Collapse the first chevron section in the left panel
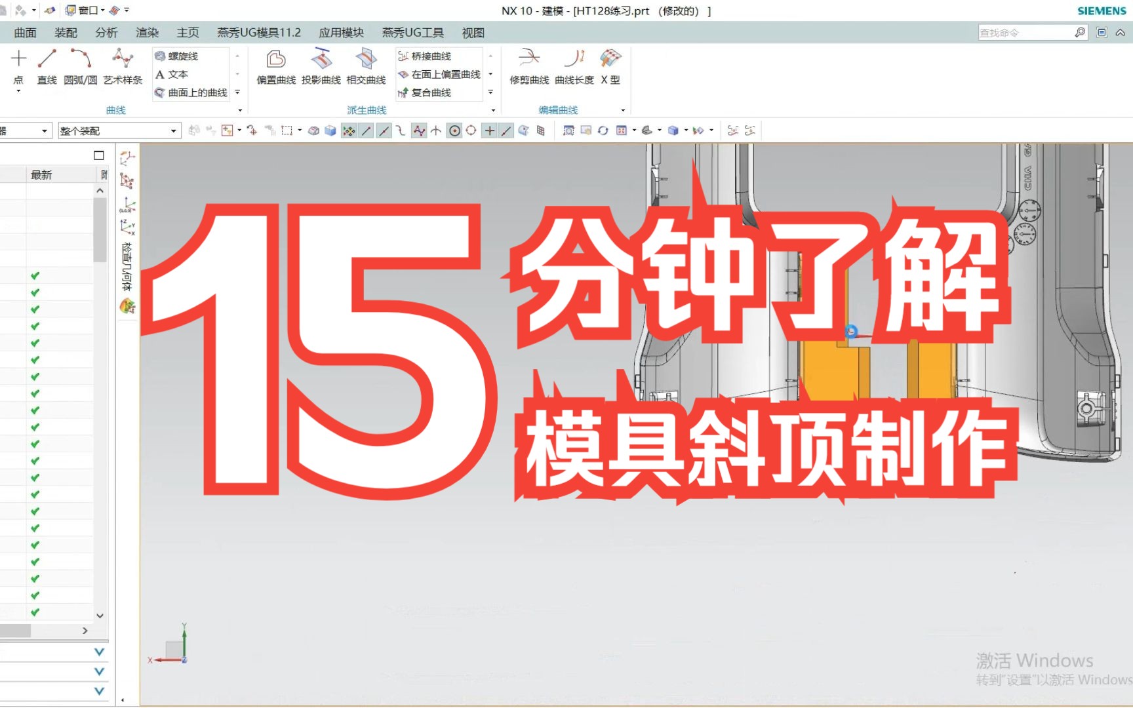This screenshot has height=708, width=1133. [99, 652]
